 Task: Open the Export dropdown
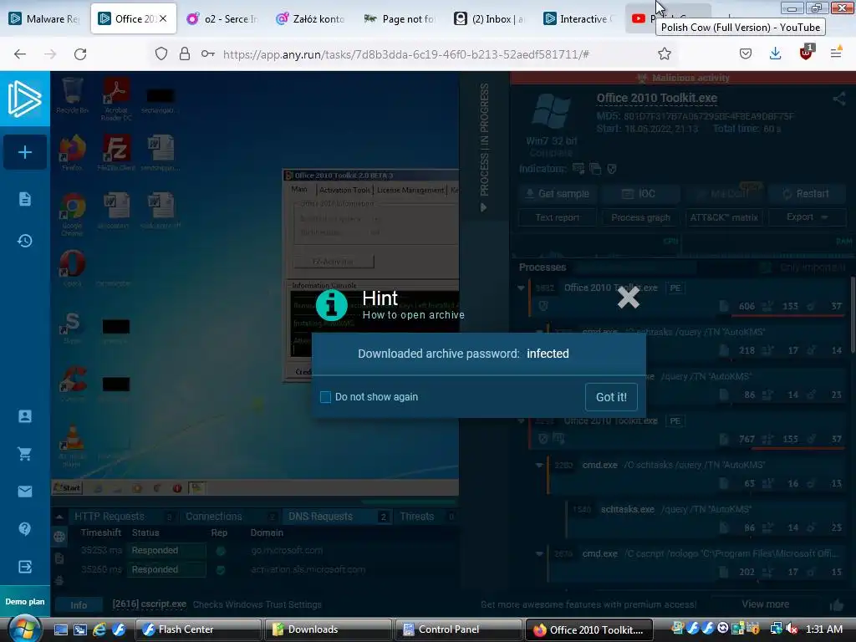[807, 217]
